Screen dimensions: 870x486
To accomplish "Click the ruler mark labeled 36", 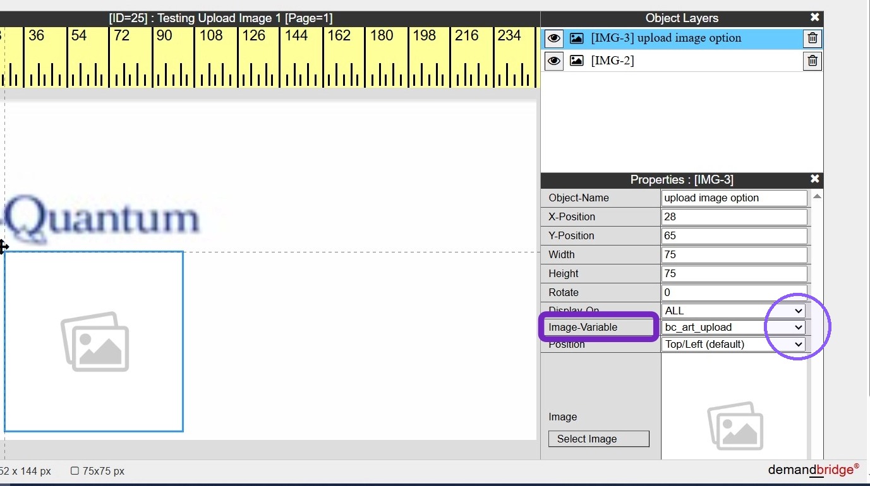I will [37, 35].
